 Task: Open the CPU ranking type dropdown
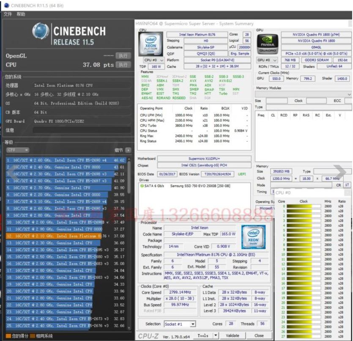[x=17, y=150]
